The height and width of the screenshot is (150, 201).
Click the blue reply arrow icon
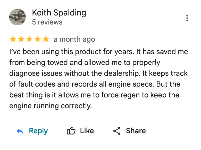click(x=20, y=131)
